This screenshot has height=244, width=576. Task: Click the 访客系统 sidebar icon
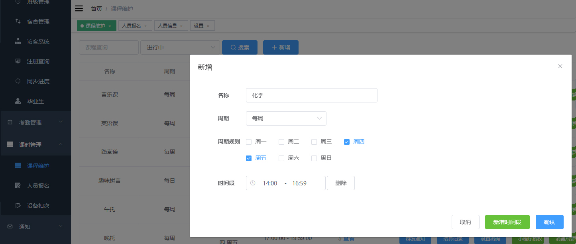18,41
